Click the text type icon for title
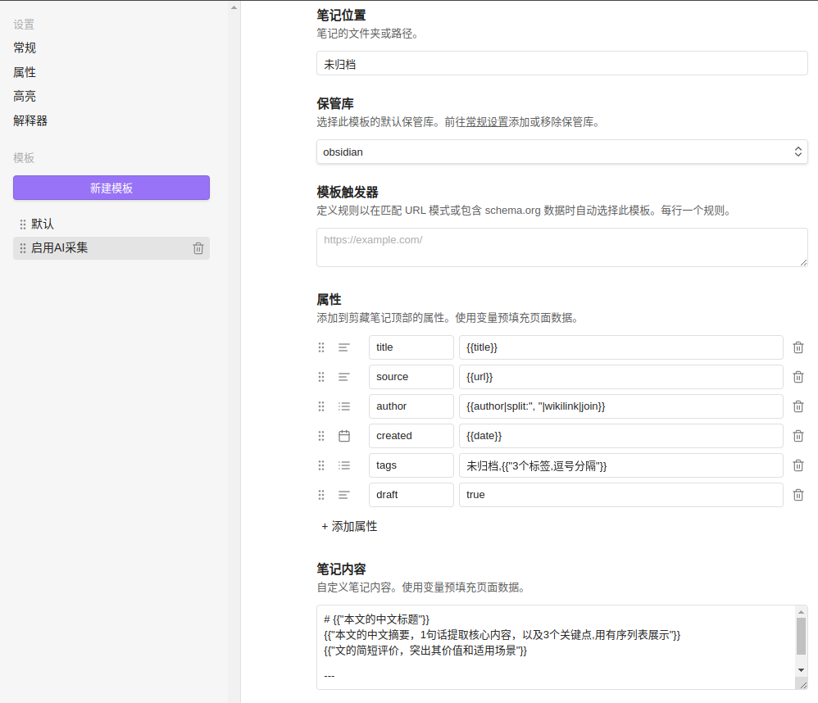 pyautogui.click(x=344, y=347)
